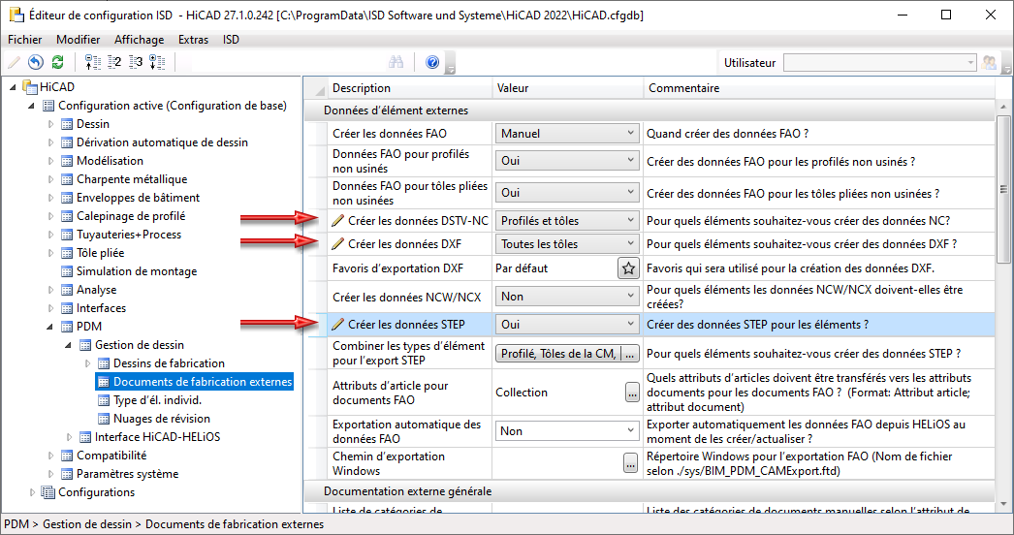Click the expand all tree levels icon
Image resolution: width=1014 pixels, height=535 pixels.
point(157,62)
